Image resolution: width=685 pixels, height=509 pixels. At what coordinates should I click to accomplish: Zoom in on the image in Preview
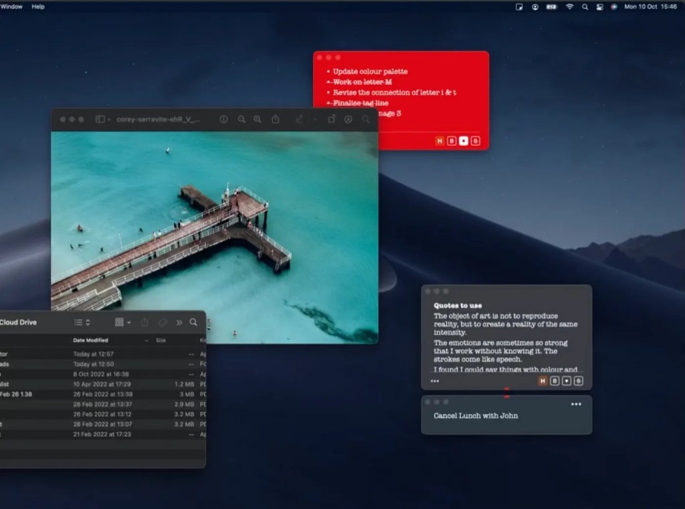click(258, 119)
